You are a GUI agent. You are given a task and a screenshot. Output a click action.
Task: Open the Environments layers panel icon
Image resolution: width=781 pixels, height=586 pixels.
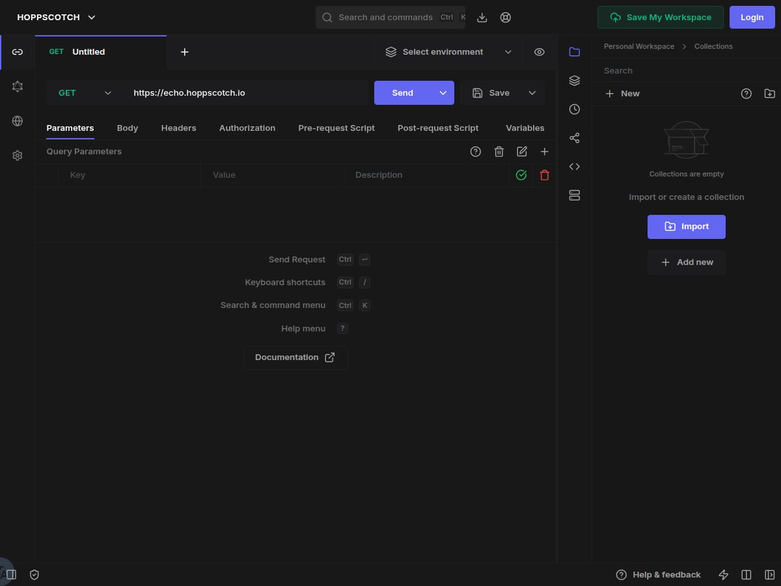[x=574, y=81]
